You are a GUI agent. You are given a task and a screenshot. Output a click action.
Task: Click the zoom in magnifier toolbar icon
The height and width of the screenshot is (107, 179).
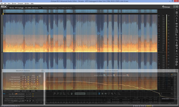click(55, 94)
